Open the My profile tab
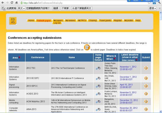 [x=129, y=21]
